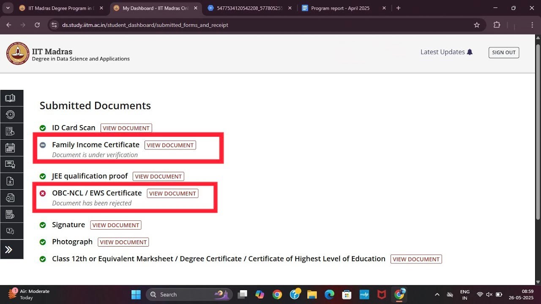Open Microsoft Store from the taskbar
Image resolution: width=541 pixels, height=304 pixels.
[347, 294]
